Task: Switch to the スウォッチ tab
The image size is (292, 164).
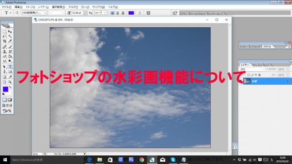Action: (255, 46)
